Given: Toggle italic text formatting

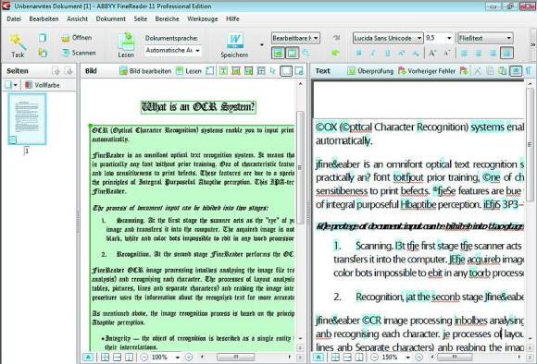Looking at the screenshot, I should (373, 53).
